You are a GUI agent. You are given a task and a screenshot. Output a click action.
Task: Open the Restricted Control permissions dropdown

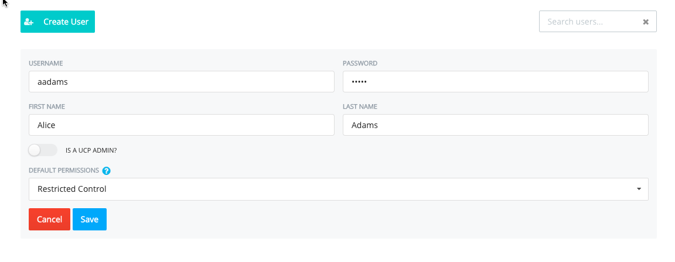coord(338,189)
